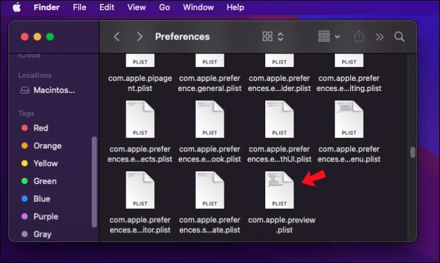Open the Window menu
Viewport: 440px width, 263px height.
(198, 7)
